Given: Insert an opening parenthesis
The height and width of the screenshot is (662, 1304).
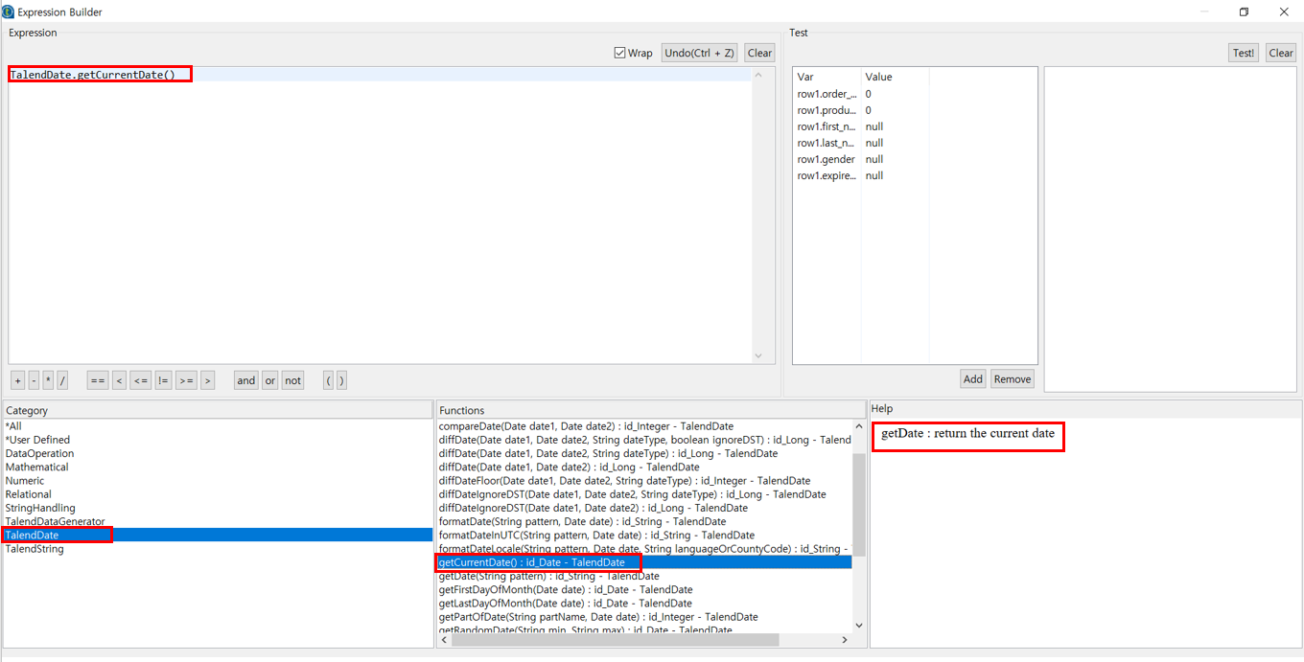Looking at the screenshot, I should tap(328, 380).
